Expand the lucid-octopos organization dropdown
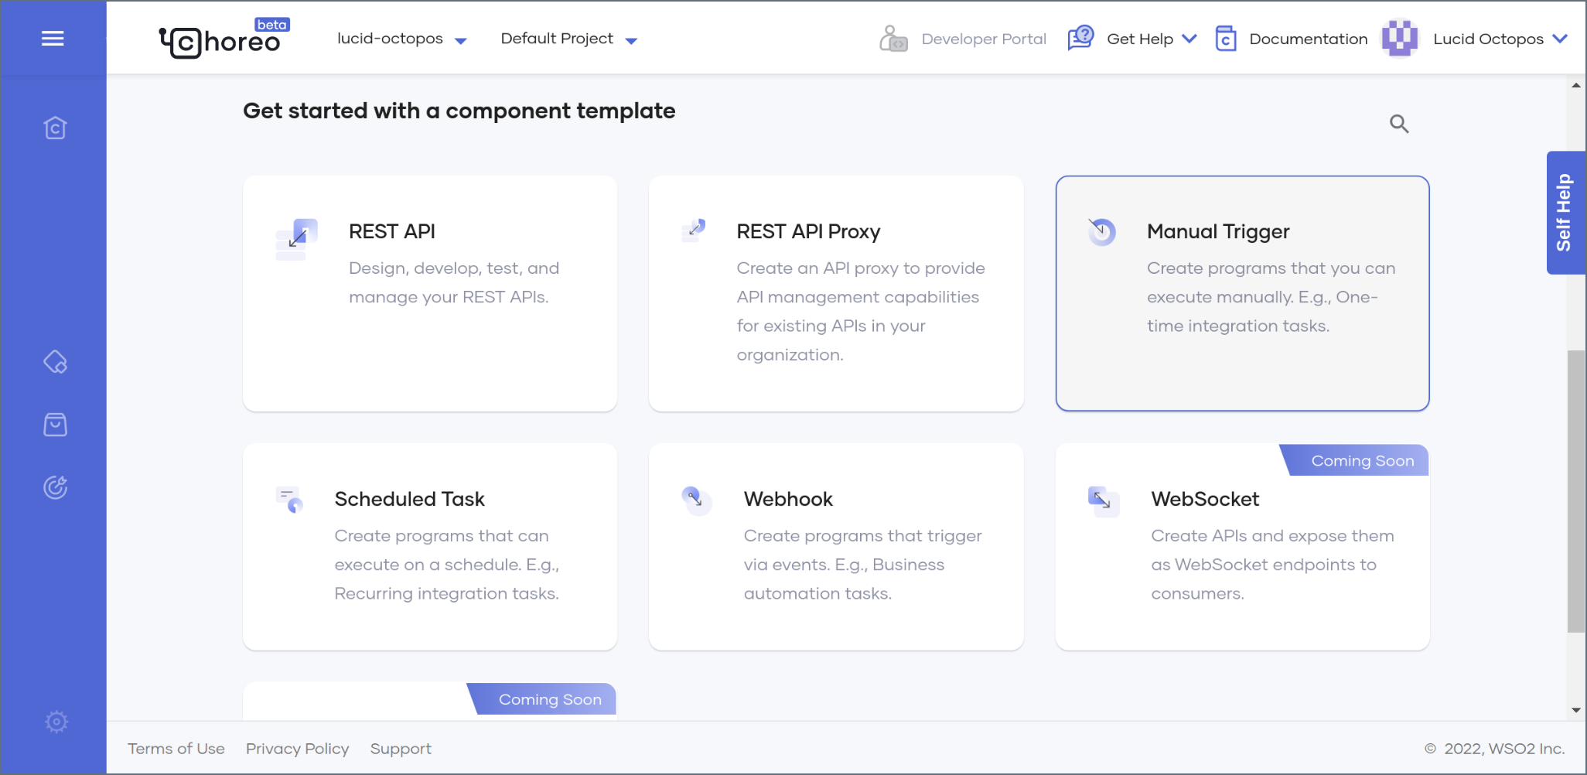The width and height of the screenshot is (1587, 775). 402,39
